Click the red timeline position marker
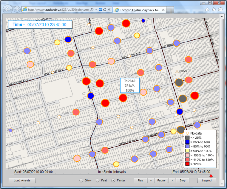The image size is (227, 189). pyautogui.click(x=211, y=176)
